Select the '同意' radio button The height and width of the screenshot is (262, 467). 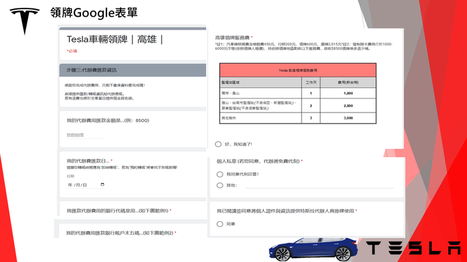coord(220,224)
